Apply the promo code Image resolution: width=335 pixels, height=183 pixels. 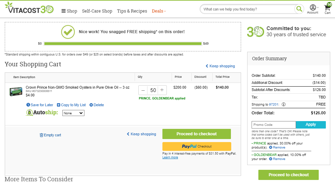pos(311,124)
